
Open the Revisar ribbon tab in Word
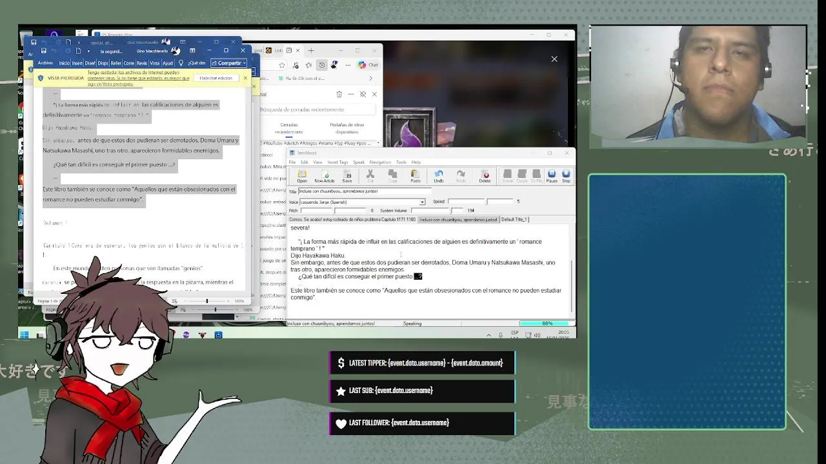tap(141, 63)
